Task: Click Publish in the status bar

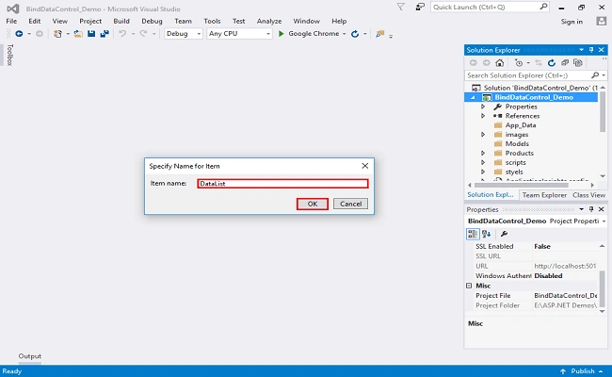Action: [583, 371]
